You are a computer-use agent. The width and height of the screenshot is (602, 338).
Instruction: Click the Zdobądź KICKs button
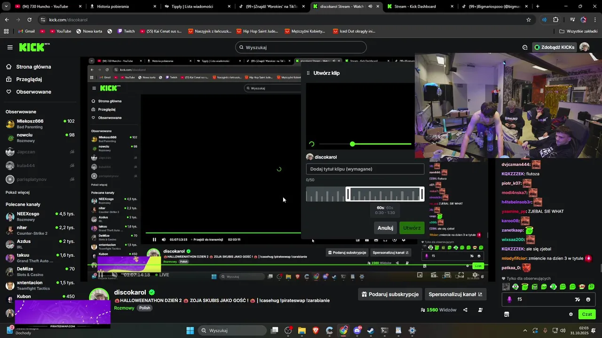pyautogui.click(x=554, y=47)
